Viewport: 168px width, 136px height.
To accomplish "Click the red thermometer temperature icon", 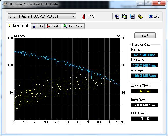I will pyautogui.click(x=84, y=16).
